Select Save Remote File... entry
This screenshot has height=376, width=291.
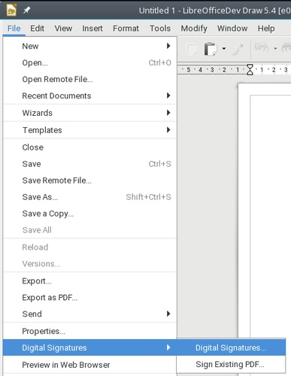pos(90,180)
